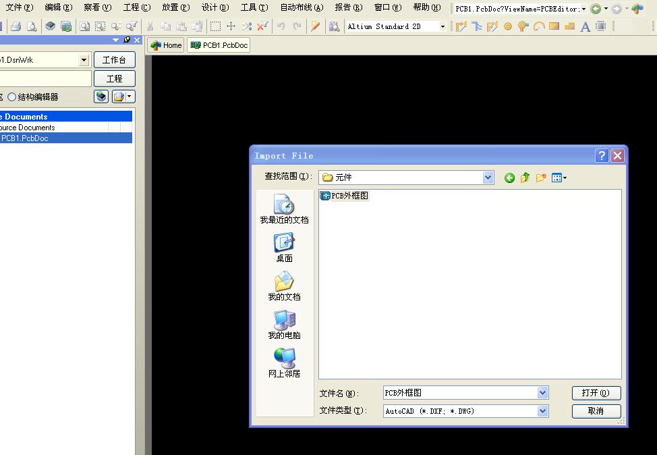Click the 打开 (O) button

point(596,393)
